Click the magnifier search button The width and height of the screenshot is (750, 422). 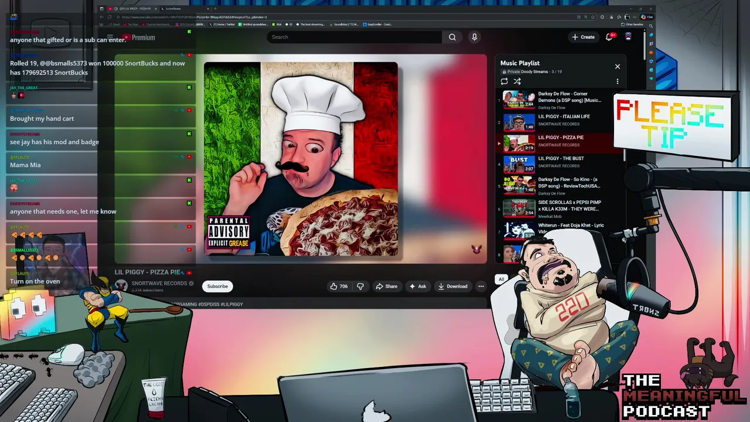(x=452, y=37)
